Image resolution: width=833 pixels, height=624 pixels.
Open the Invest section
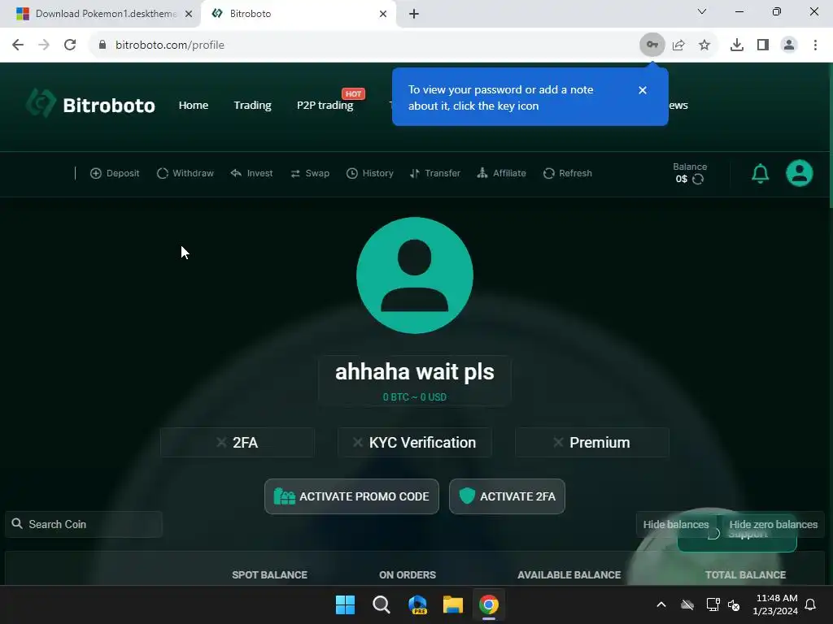(x=252, y=173)
